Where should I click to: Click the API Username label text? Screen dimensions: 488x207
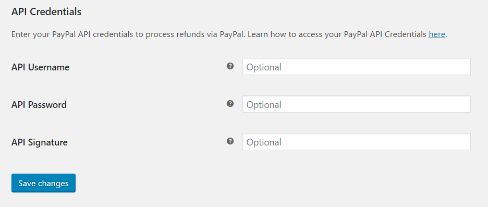[x=41, y=67]
